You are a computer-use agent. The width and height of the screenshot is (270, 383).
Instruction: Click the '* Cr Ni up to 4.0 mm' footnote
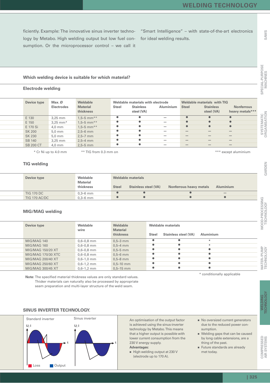(x=50, y=152)
